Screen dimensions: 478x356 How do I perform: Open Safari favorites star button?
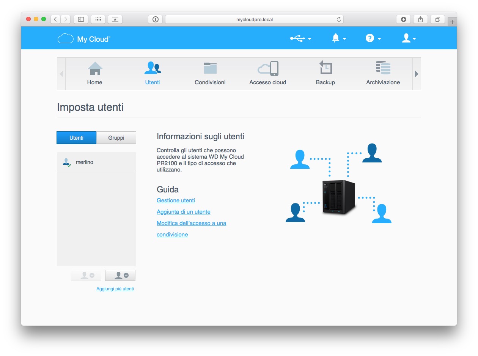pos(115,19)
